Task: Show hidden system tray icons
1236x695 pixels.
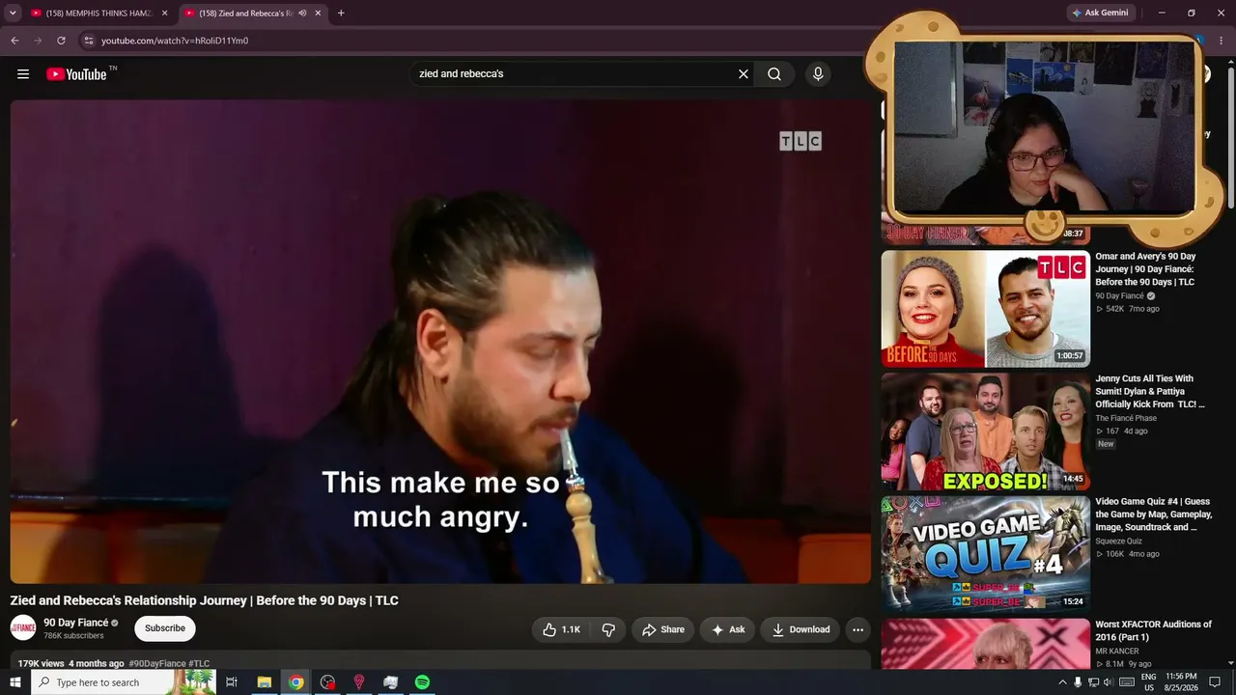Action: tap(1063, 682)
